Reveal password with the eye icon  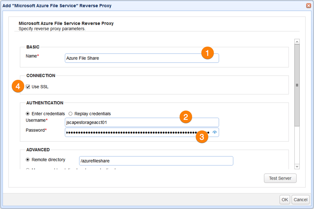click(x=214, y=132)
